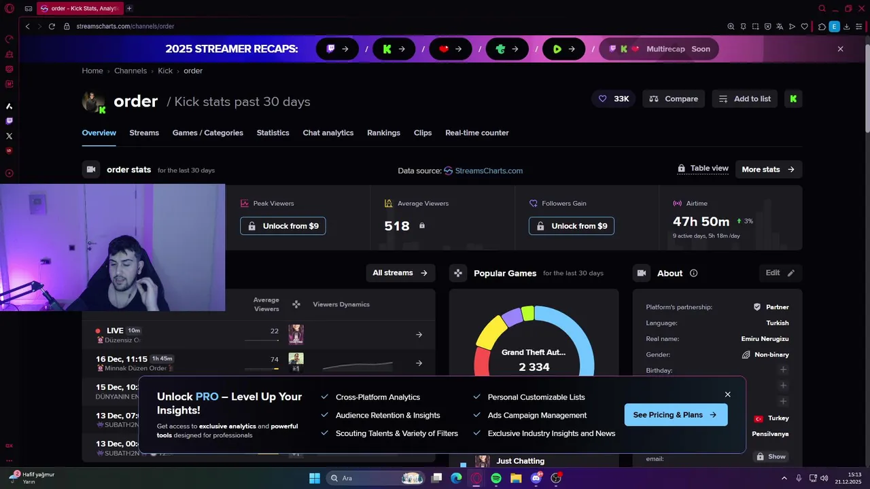The image size is (870, 489).
Task: Click See Pricing & Plans button
Action: 676,415
